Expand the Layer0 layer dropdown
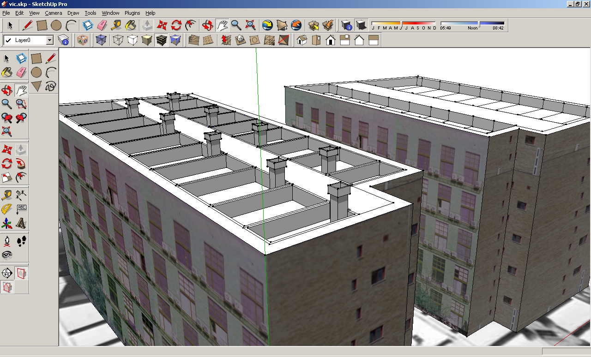This screenshot has width=591, height=357. pos(50,40)
